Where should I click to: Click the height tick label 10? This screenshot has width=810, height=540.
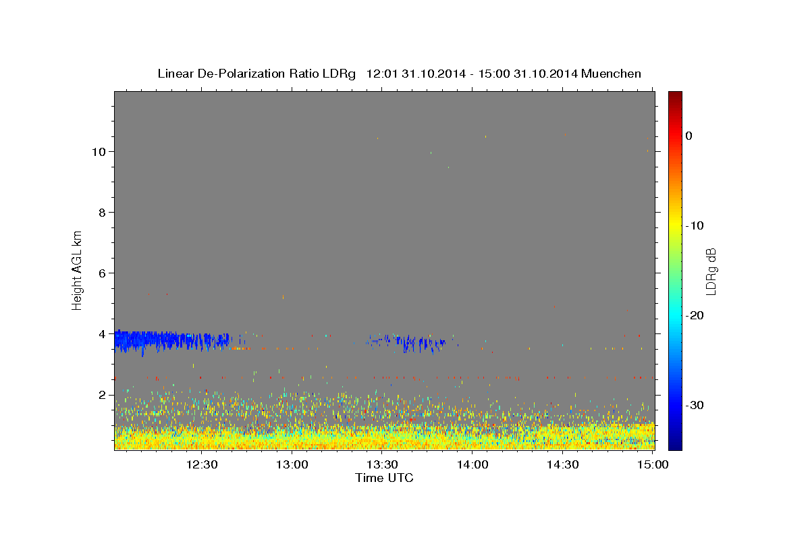[x=99, y=151]
